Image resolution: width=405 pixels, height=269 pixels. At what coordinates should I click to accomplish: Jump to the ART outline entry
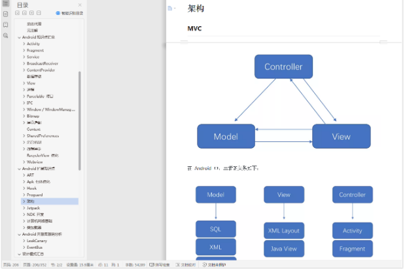tap(30, 175)
